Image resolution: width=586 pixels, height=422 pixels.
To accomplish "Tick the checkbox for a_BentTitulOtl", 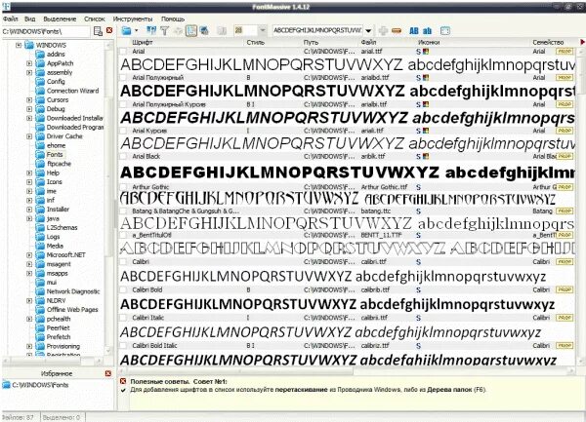I will click(x=123, y=235).
